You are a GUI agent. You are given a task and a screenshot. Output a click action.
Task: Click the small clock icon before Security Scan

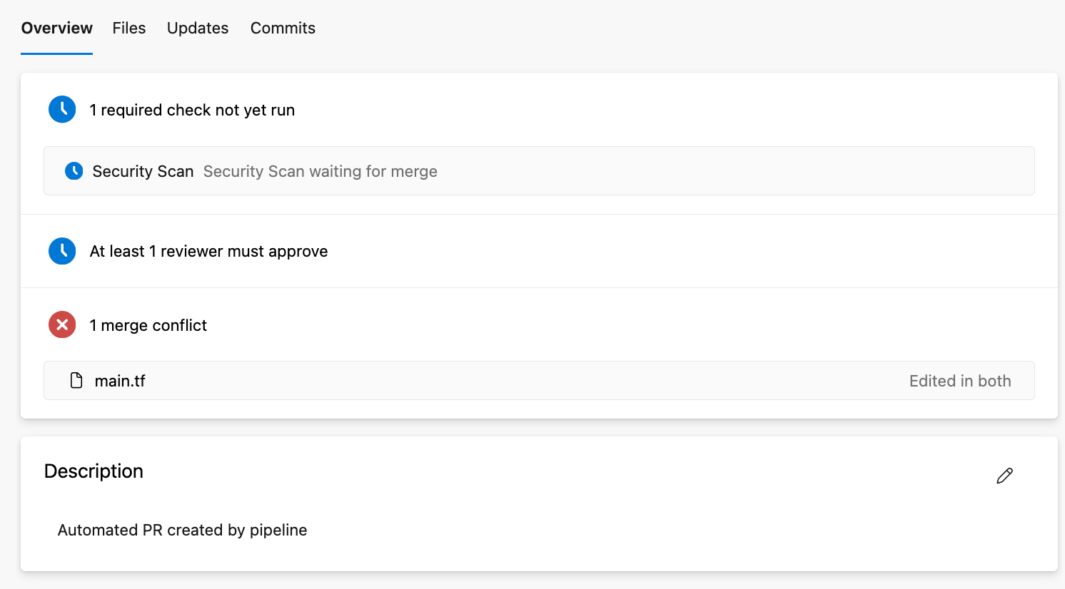(x=74, y=171)
